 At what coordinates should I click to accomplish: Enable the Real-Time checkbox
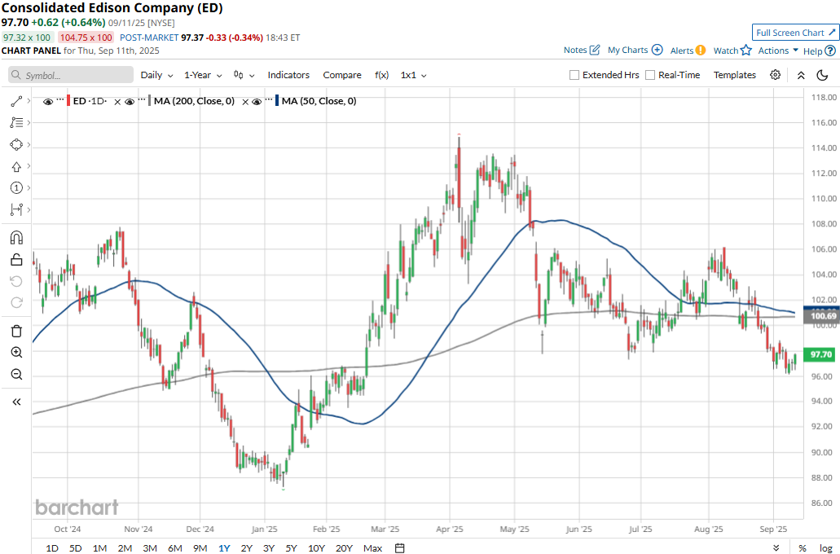(650, 75)
